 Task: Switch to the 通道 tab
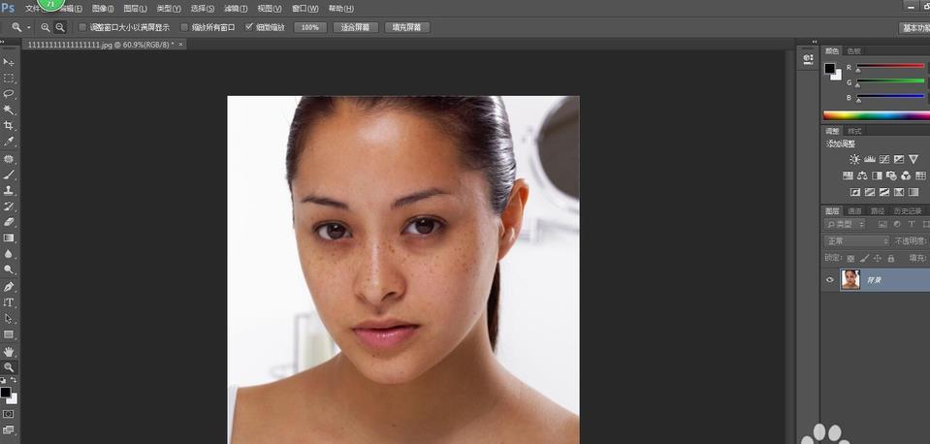(854, 210)
